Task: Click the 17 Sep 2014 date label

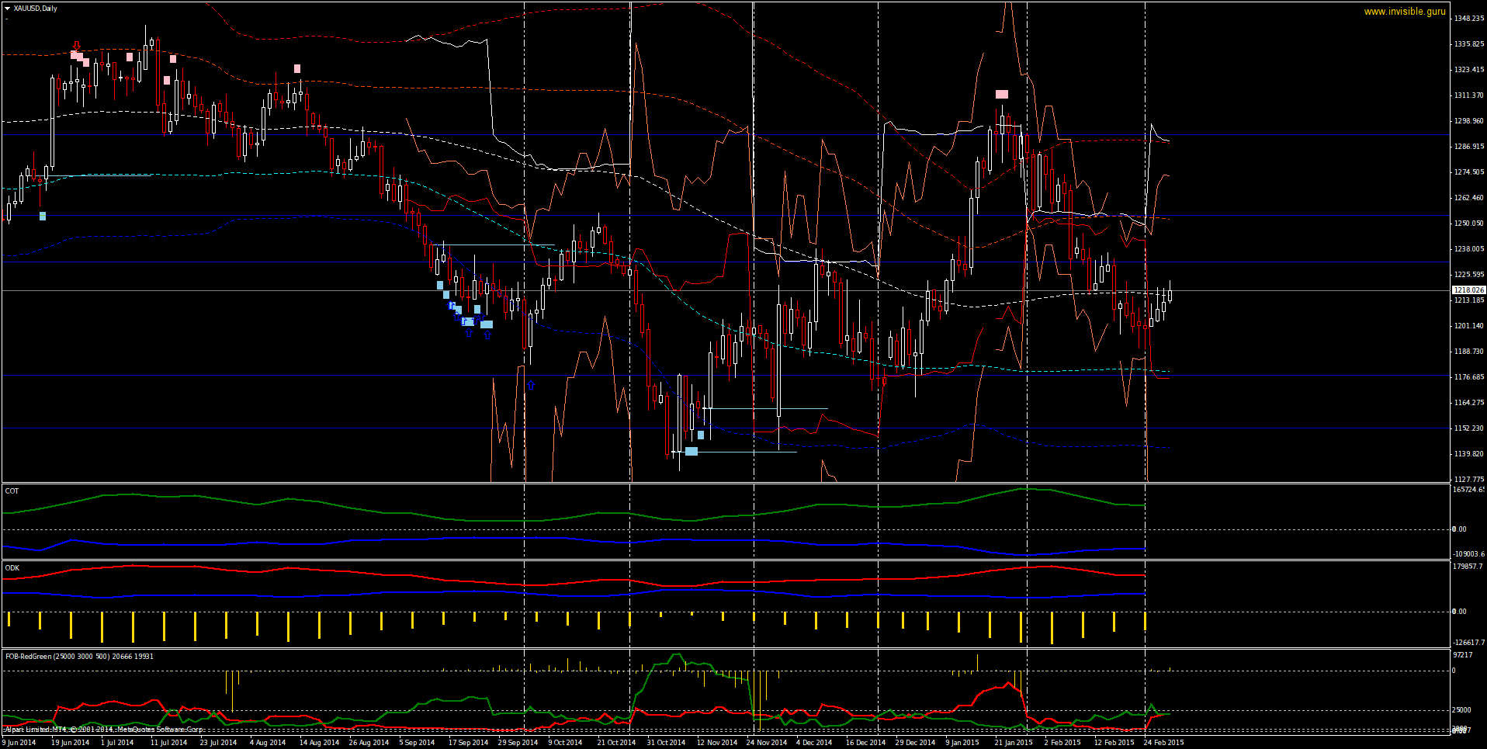Action: tap(468, 742)
